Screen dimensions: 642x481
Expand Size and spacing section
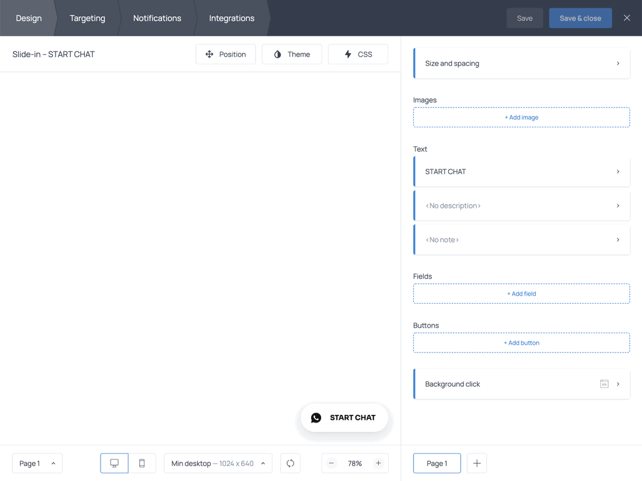(521, 63)
